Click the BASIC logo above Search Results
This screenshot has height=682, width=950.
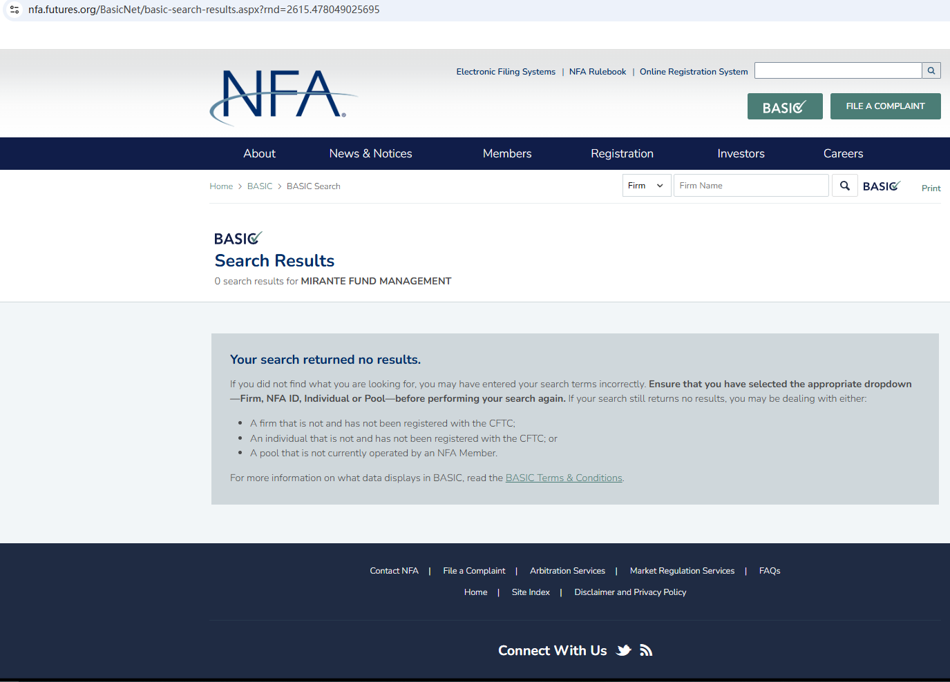pyautogui.click(x=238, y=239)
